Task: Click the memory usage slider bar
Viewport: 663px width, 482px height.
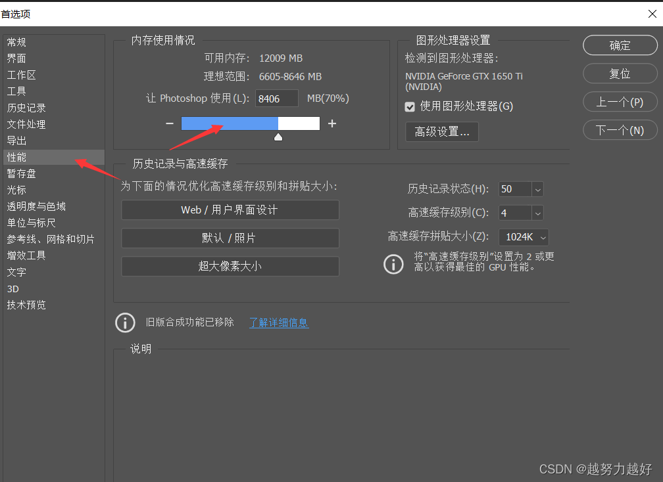Action: click(x=251, y=123)
